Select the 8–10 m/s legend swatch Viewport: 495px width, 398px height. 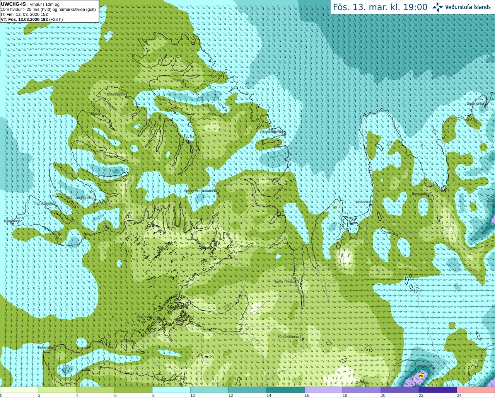pos(171,390)
